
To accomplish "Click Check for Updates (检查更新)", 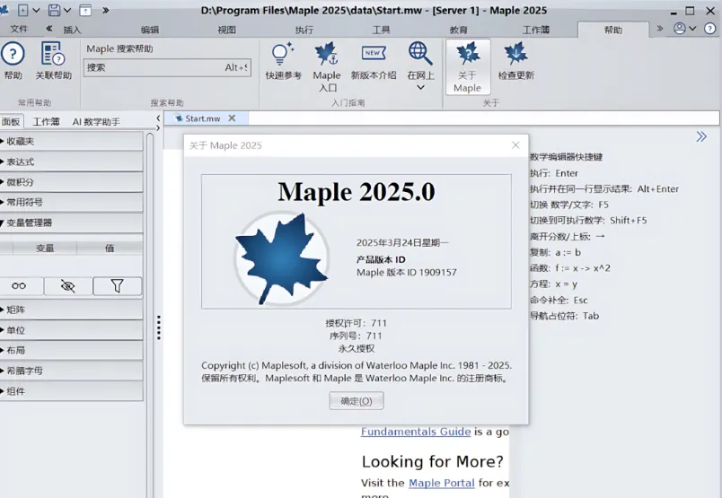I will tap(515, 61).
